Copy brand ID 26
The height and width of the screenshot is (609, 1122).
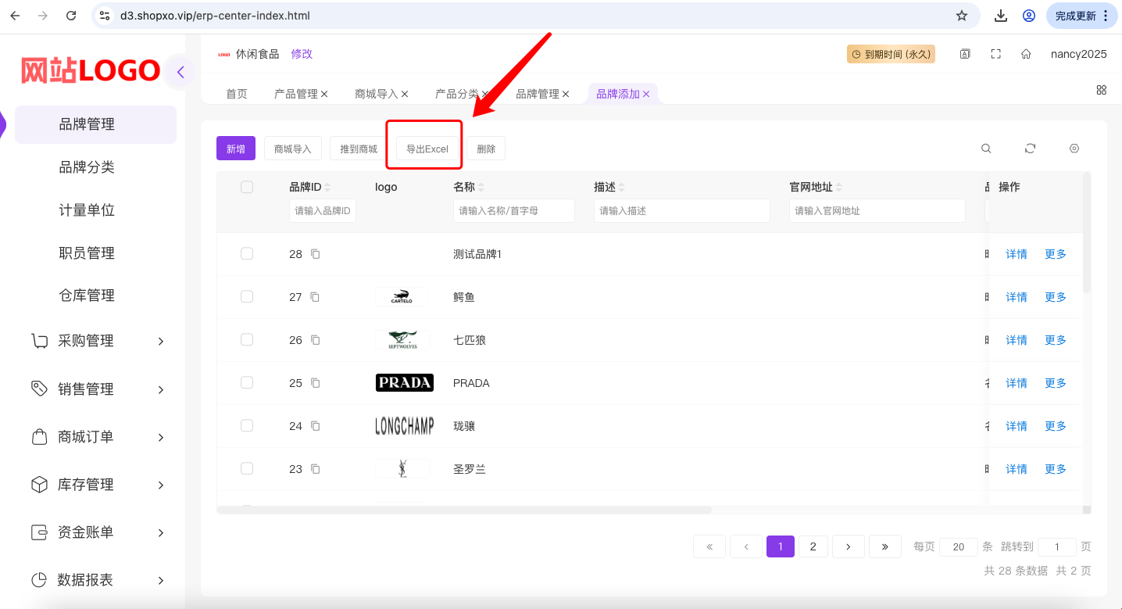(x=316, y=340)
